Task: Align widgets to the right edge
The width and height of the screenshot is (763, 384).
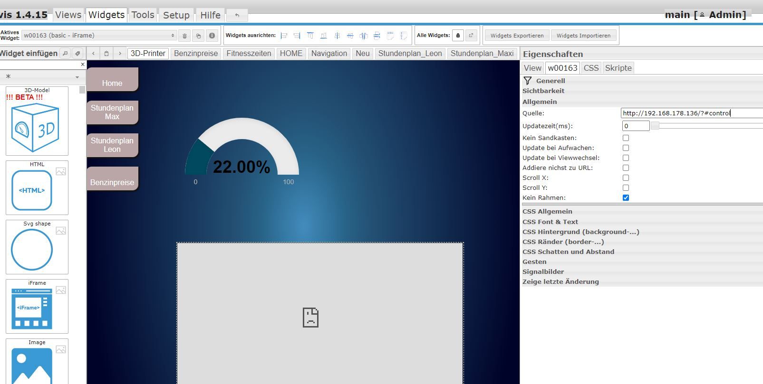Action: tap(297, 36)
